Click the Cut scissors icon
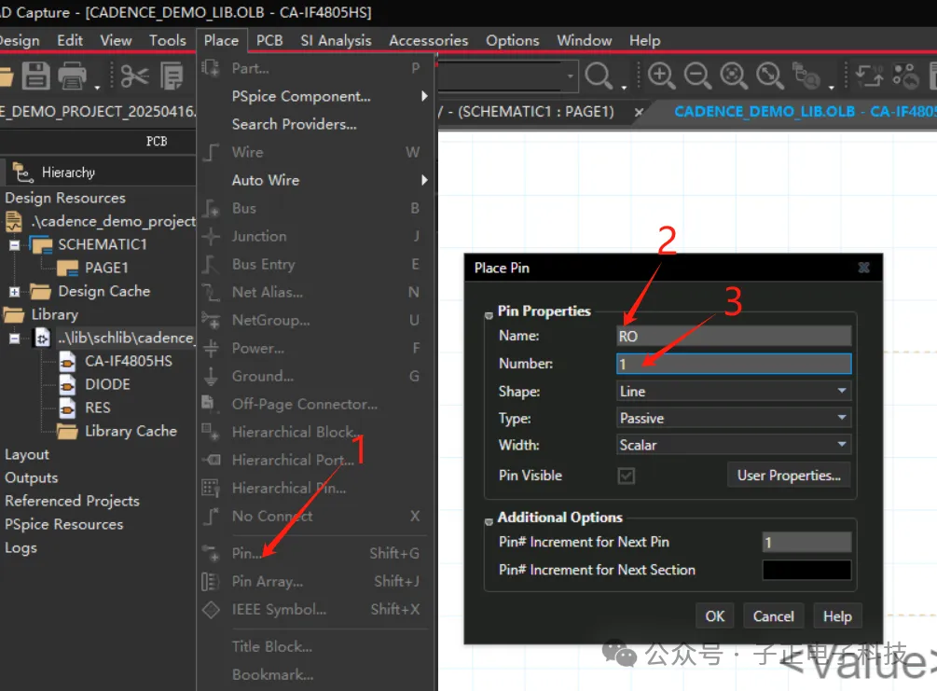Screen dimensions: 937x691 [x=134, y=76]
